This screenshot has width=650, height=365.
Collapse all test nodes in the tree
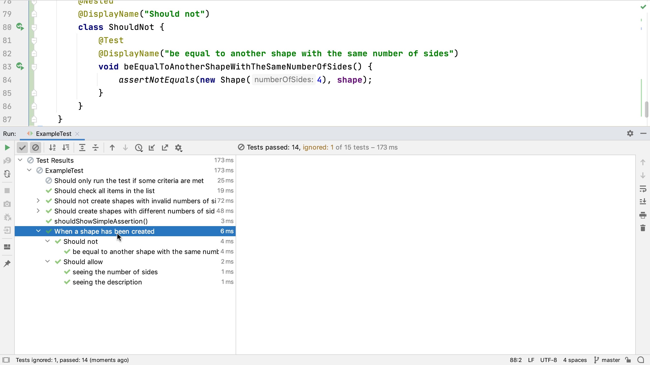point(95,148)
